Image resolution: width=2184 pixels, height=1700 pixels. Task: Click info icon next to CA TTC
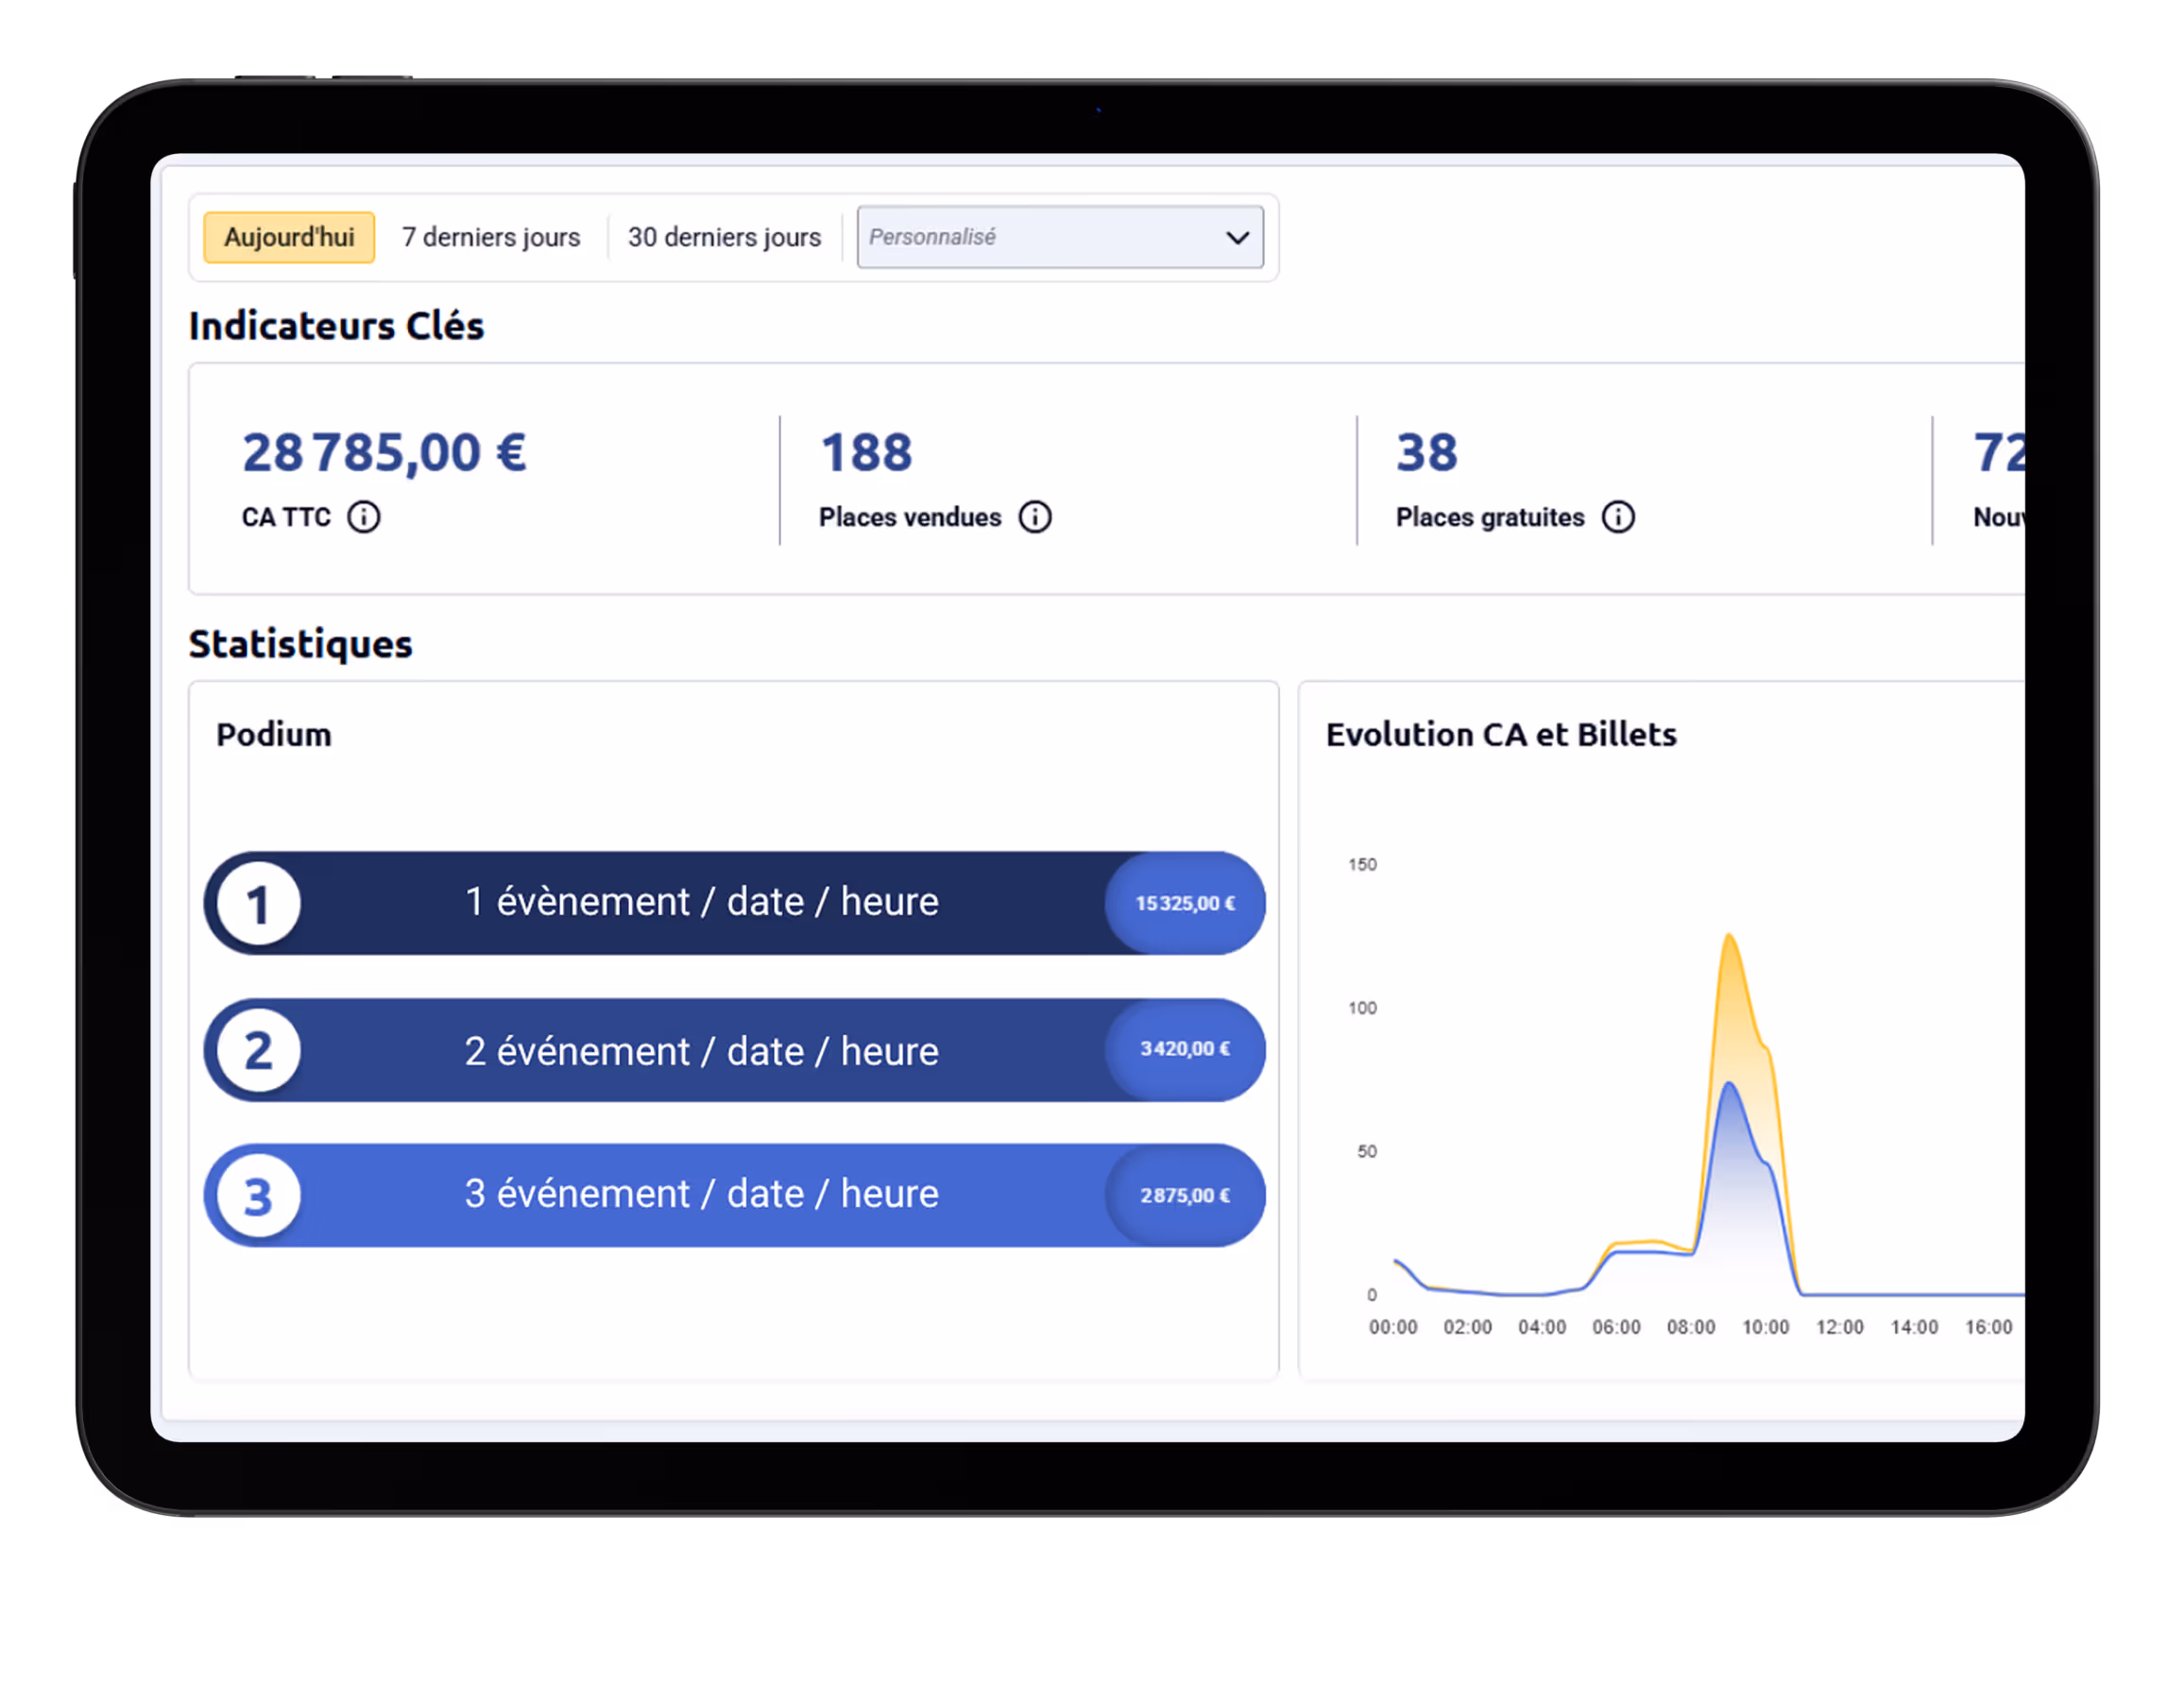pyautogui.click(x=363, y=517)
